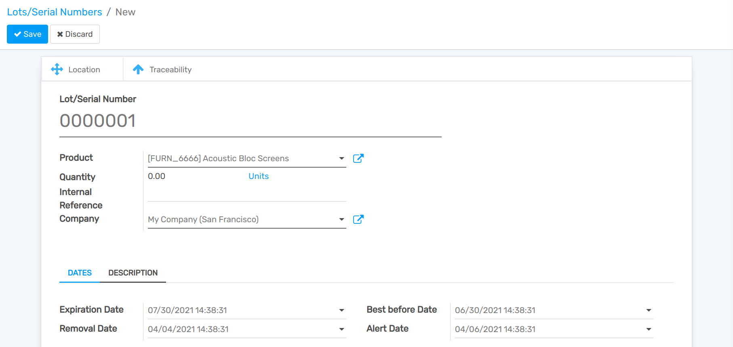Select the Dates tab
This screenshot has width=733, height=347.
pyautogui.click(x=80, y=273)
